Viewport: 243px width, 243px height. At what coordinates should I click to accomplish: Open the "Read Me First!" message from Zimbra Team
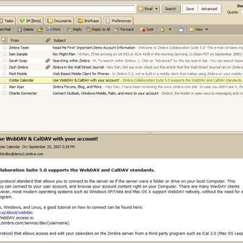[122, 47]
